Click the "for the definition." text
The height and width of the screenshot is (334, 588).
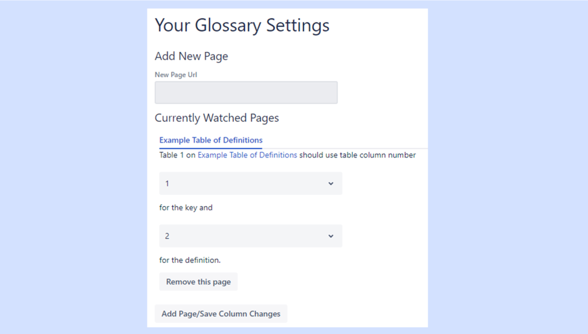click(x=190, y=260)
